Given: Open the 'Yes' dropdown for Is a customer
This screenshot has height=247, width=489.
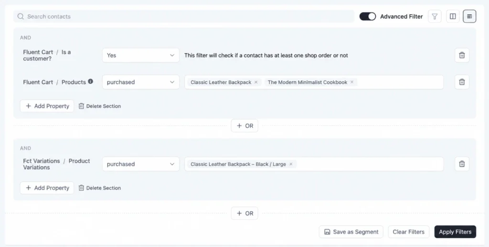Looking at the screenshot, I should [141, 55].
